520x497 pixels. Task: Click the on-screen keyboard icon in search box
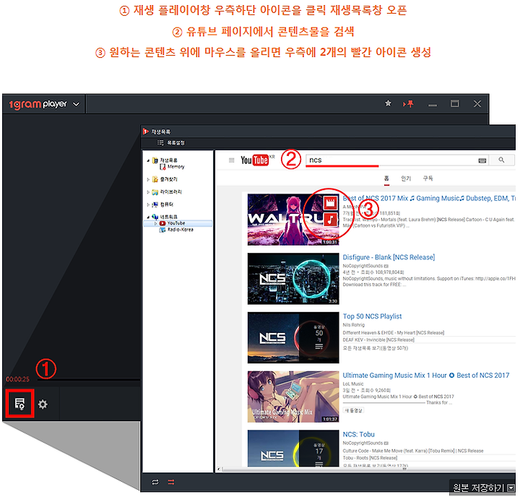[482, 160]
